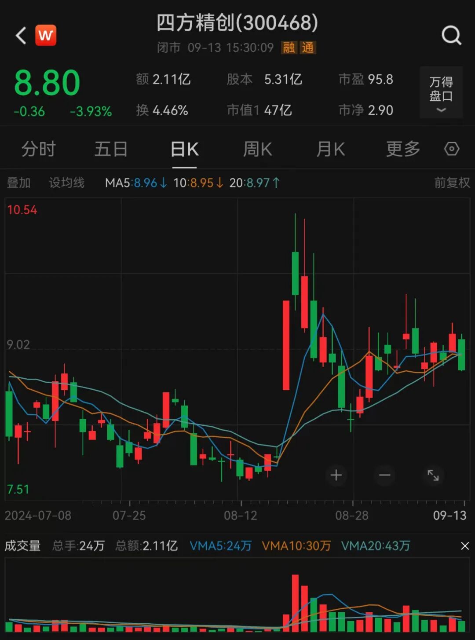
Task: Expand the 万得盘口 panel chevron
Action: (440, 110)
